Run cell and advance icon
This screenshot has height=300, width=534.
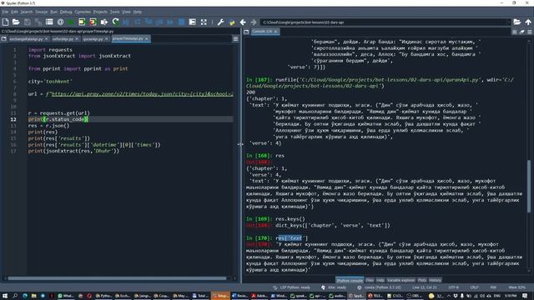[x=93, y=22]
